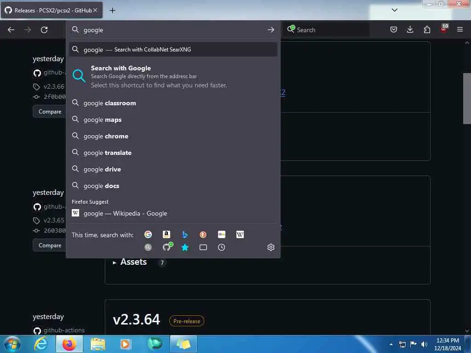471x353 pixels.
Task: Open the clock showing 12:34 PM
Action: pyautogui.click(x=448, y=344)
